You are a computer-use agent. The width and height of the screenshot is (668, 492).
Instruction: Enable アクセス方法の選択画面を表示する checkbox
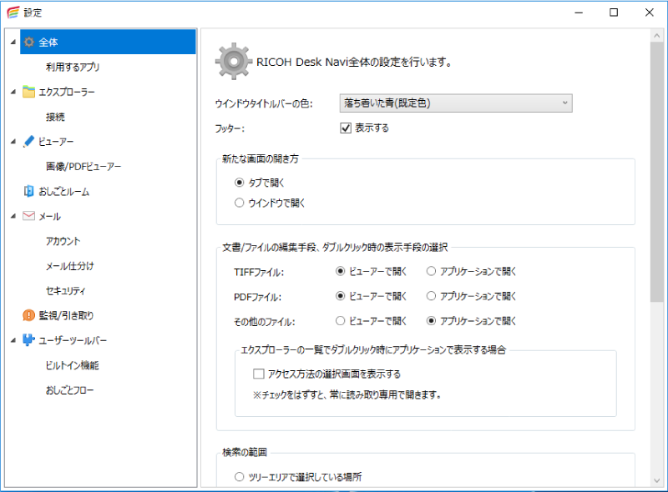point(259,374)
